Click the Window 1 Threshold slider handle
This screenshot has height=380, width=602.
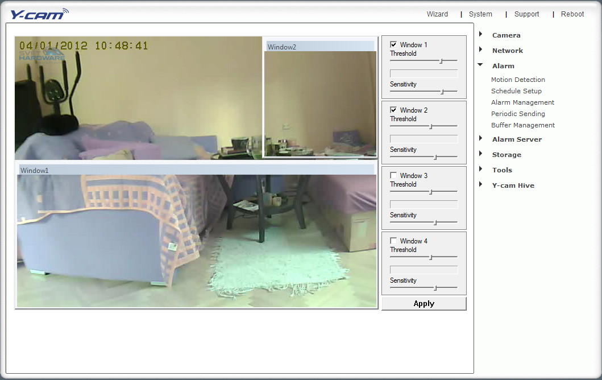coord(441,61)
